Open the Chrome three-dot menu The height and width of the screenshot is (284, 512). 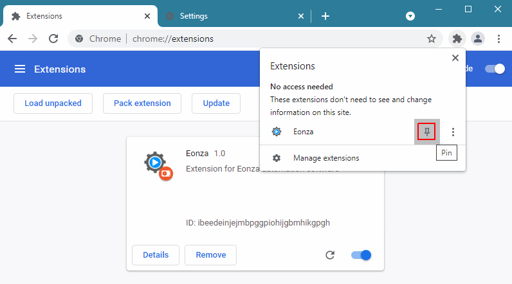[498, 39]
